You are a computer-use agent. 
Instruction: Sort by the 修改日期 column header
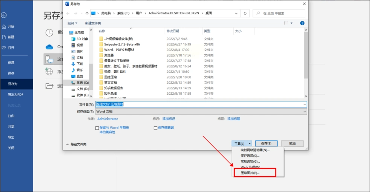click(173, 31)
